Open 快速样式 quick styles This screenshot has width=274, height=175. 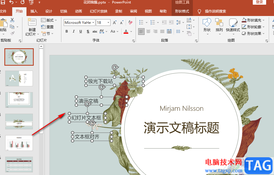(x=233, y=27)
